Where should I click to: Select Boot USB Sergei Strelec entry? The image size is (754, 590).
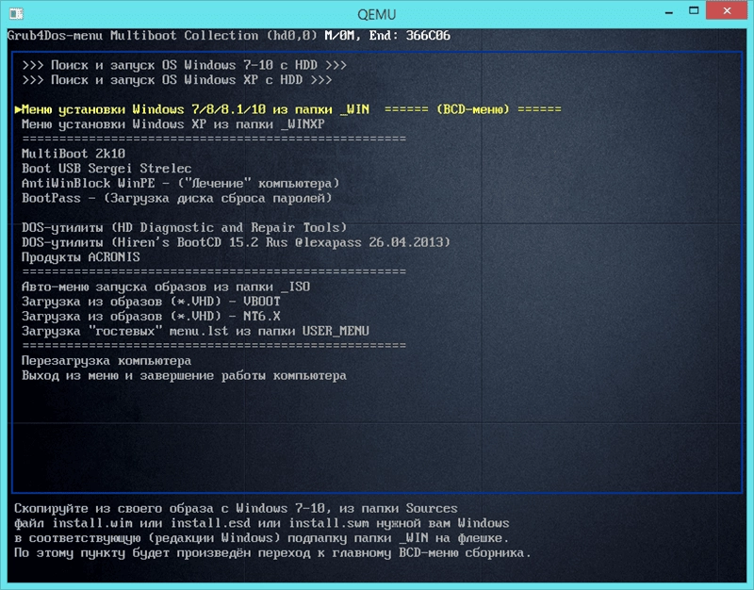click(x=107, y=169)
